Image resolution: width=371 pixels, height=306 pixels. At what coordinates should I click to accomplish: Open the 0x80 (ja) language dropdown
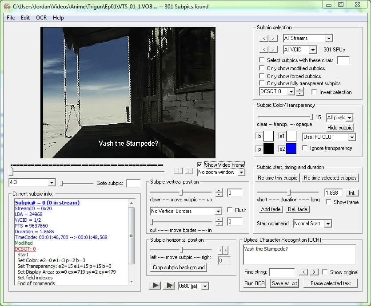click(193, 286)
